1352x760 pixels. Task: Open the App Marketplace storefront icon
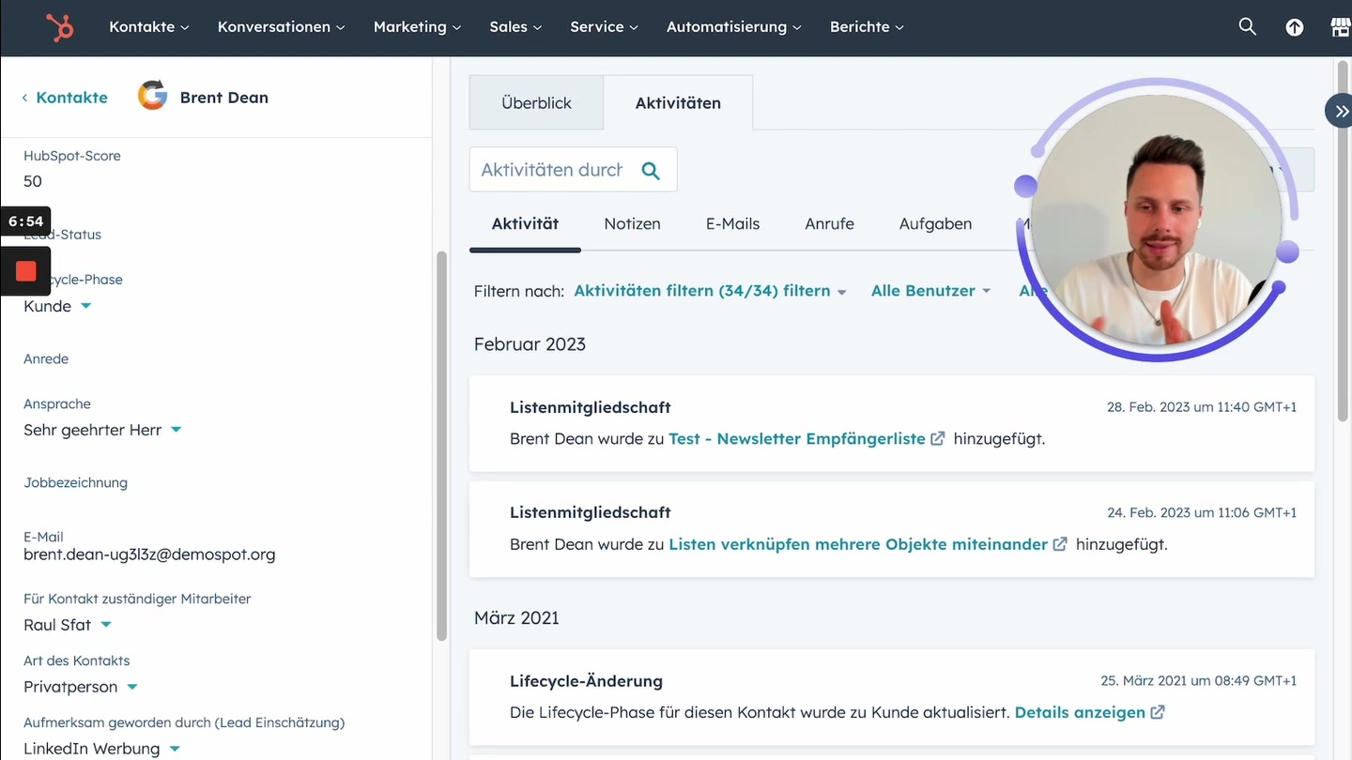pos(1341,27)
